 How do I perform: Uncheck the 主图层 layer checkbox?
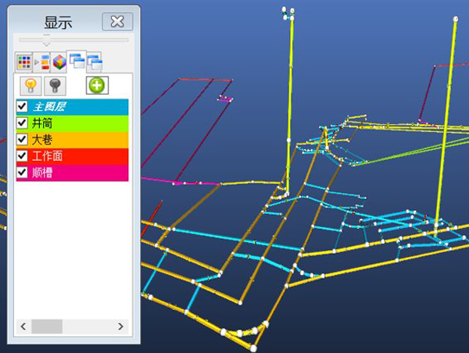click(x=22, y=106)
